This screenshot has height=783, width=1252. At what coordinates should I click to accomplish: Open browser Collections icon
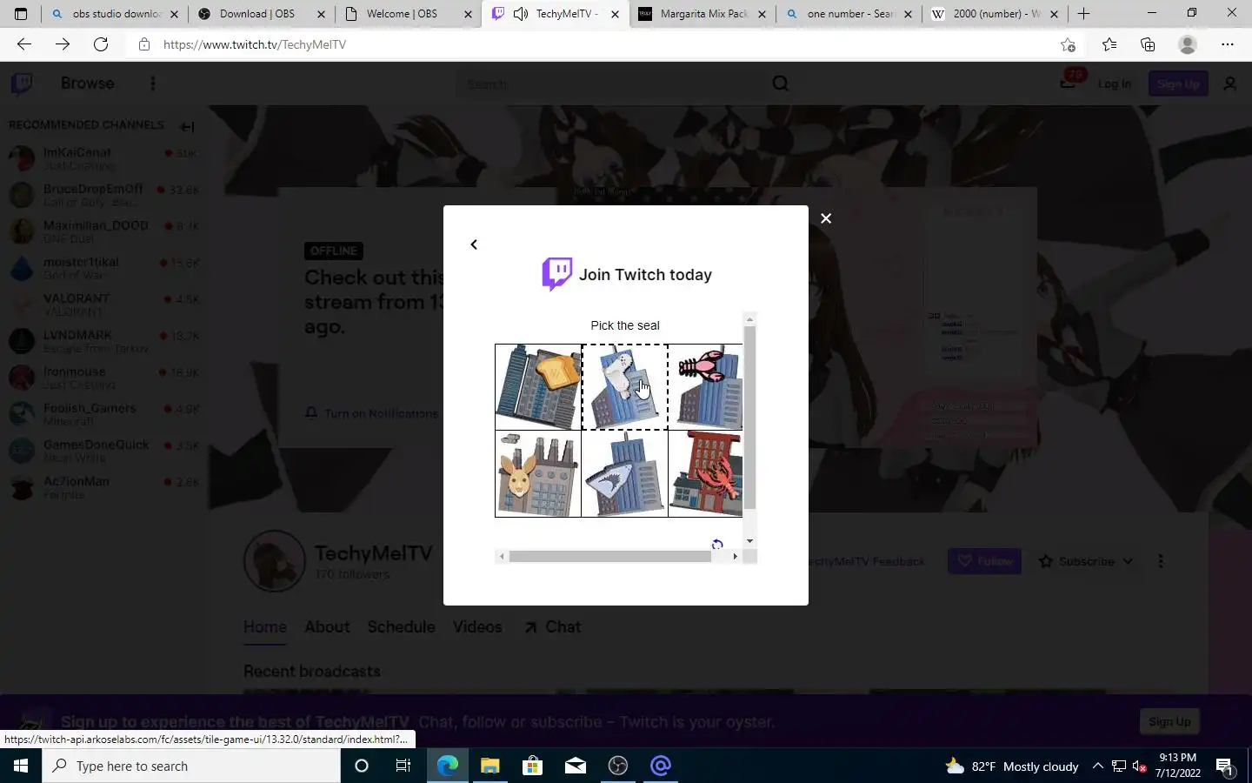[x=1148, y=44]
